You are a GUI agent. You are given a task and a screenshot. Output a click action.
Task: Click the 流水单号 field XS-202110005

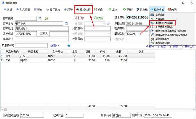point(138,18)
